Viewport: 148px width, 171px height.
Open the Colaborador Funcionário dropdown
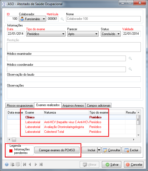(x=33, y=19)
